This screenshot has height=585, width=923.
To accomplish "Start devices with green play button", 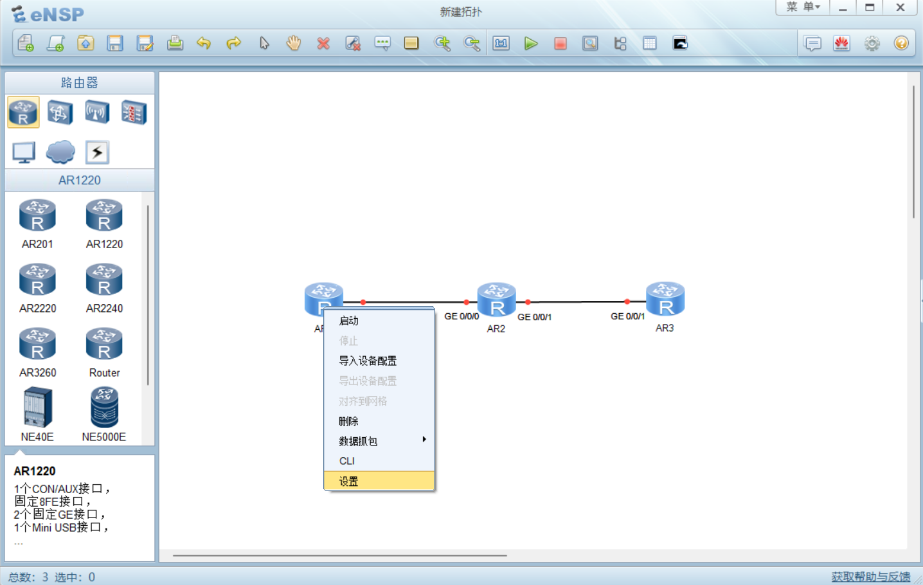I will coord(531,43).
